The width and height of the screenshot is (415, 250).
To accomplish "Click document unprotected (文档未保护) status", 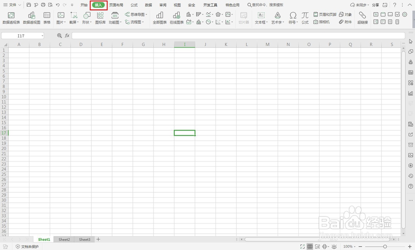I will pos(27,247).
